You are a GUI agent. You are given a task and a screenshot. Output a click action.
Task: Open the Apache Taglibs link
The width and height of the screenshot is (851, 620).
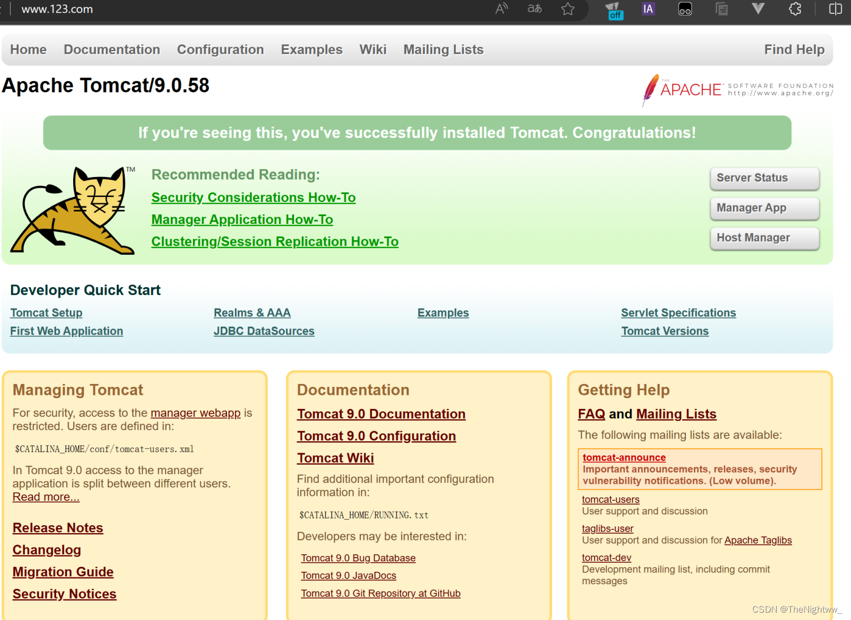coord(758,541)
